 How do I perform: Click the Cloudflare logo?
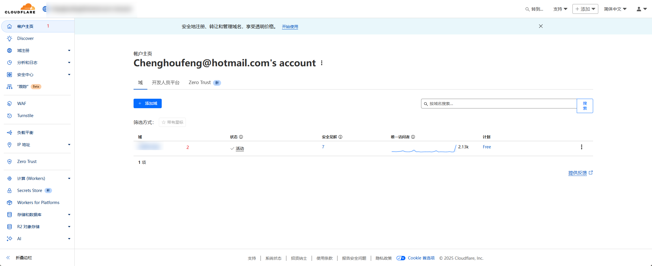point(20,9)
